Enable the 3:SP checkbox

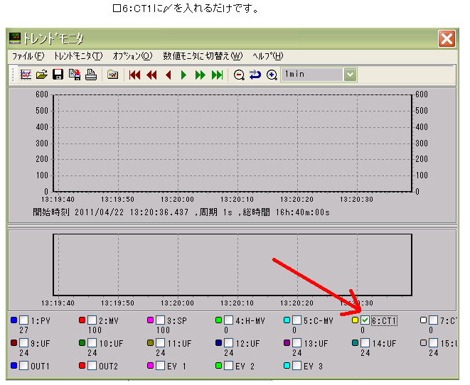pyautogui.click(x=161, y=320)
